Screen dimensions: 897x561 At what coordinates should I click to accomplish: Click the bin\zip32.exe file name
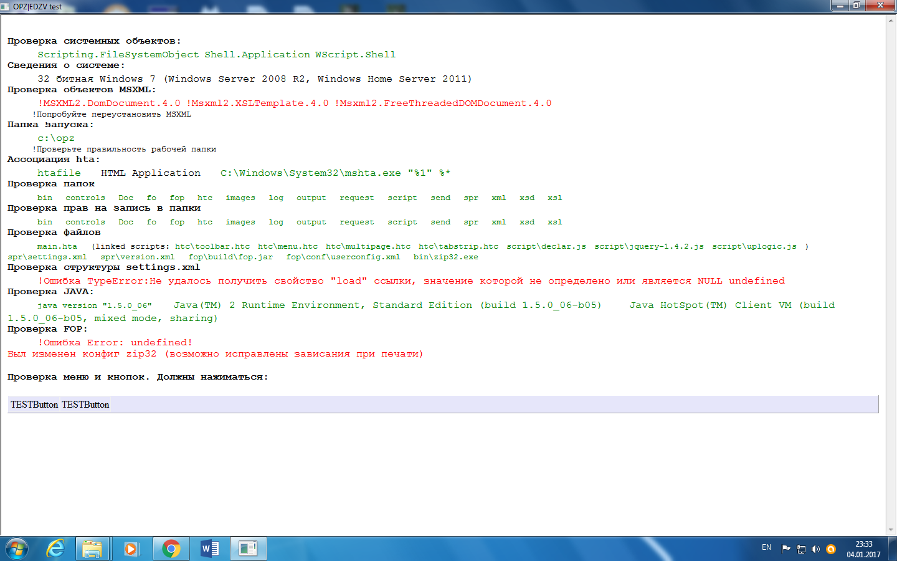(446, 257)
